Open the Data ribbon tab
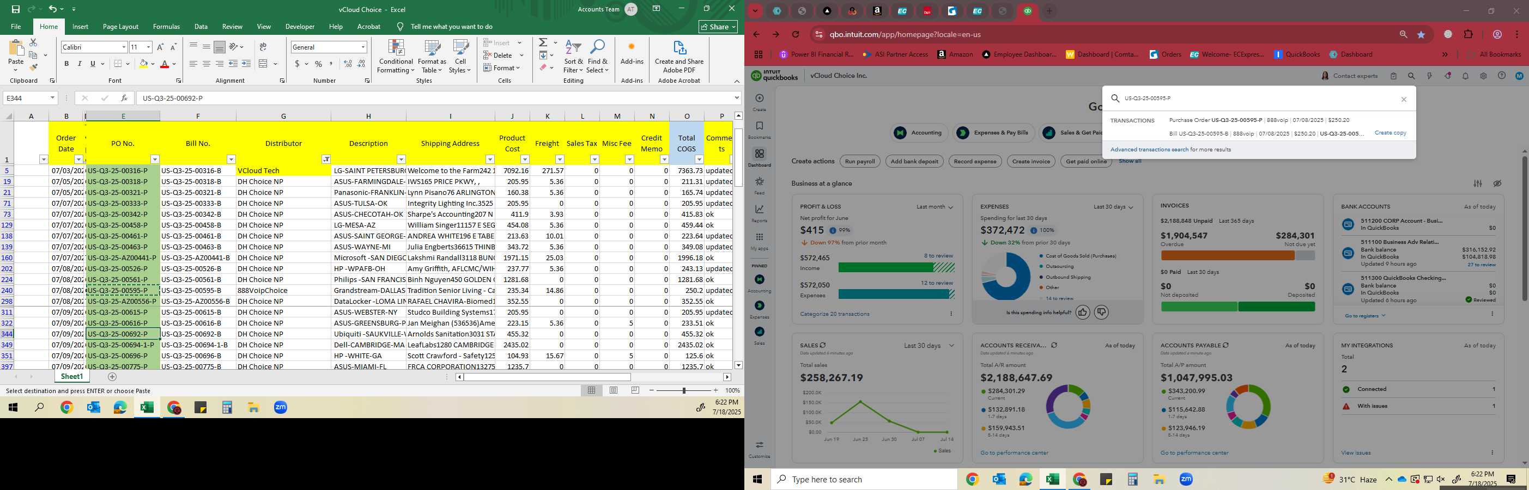 (x=201, y=27)
